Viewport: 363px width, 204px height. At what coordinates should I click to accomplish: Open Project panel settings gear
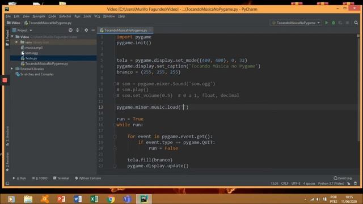point(86,30)
